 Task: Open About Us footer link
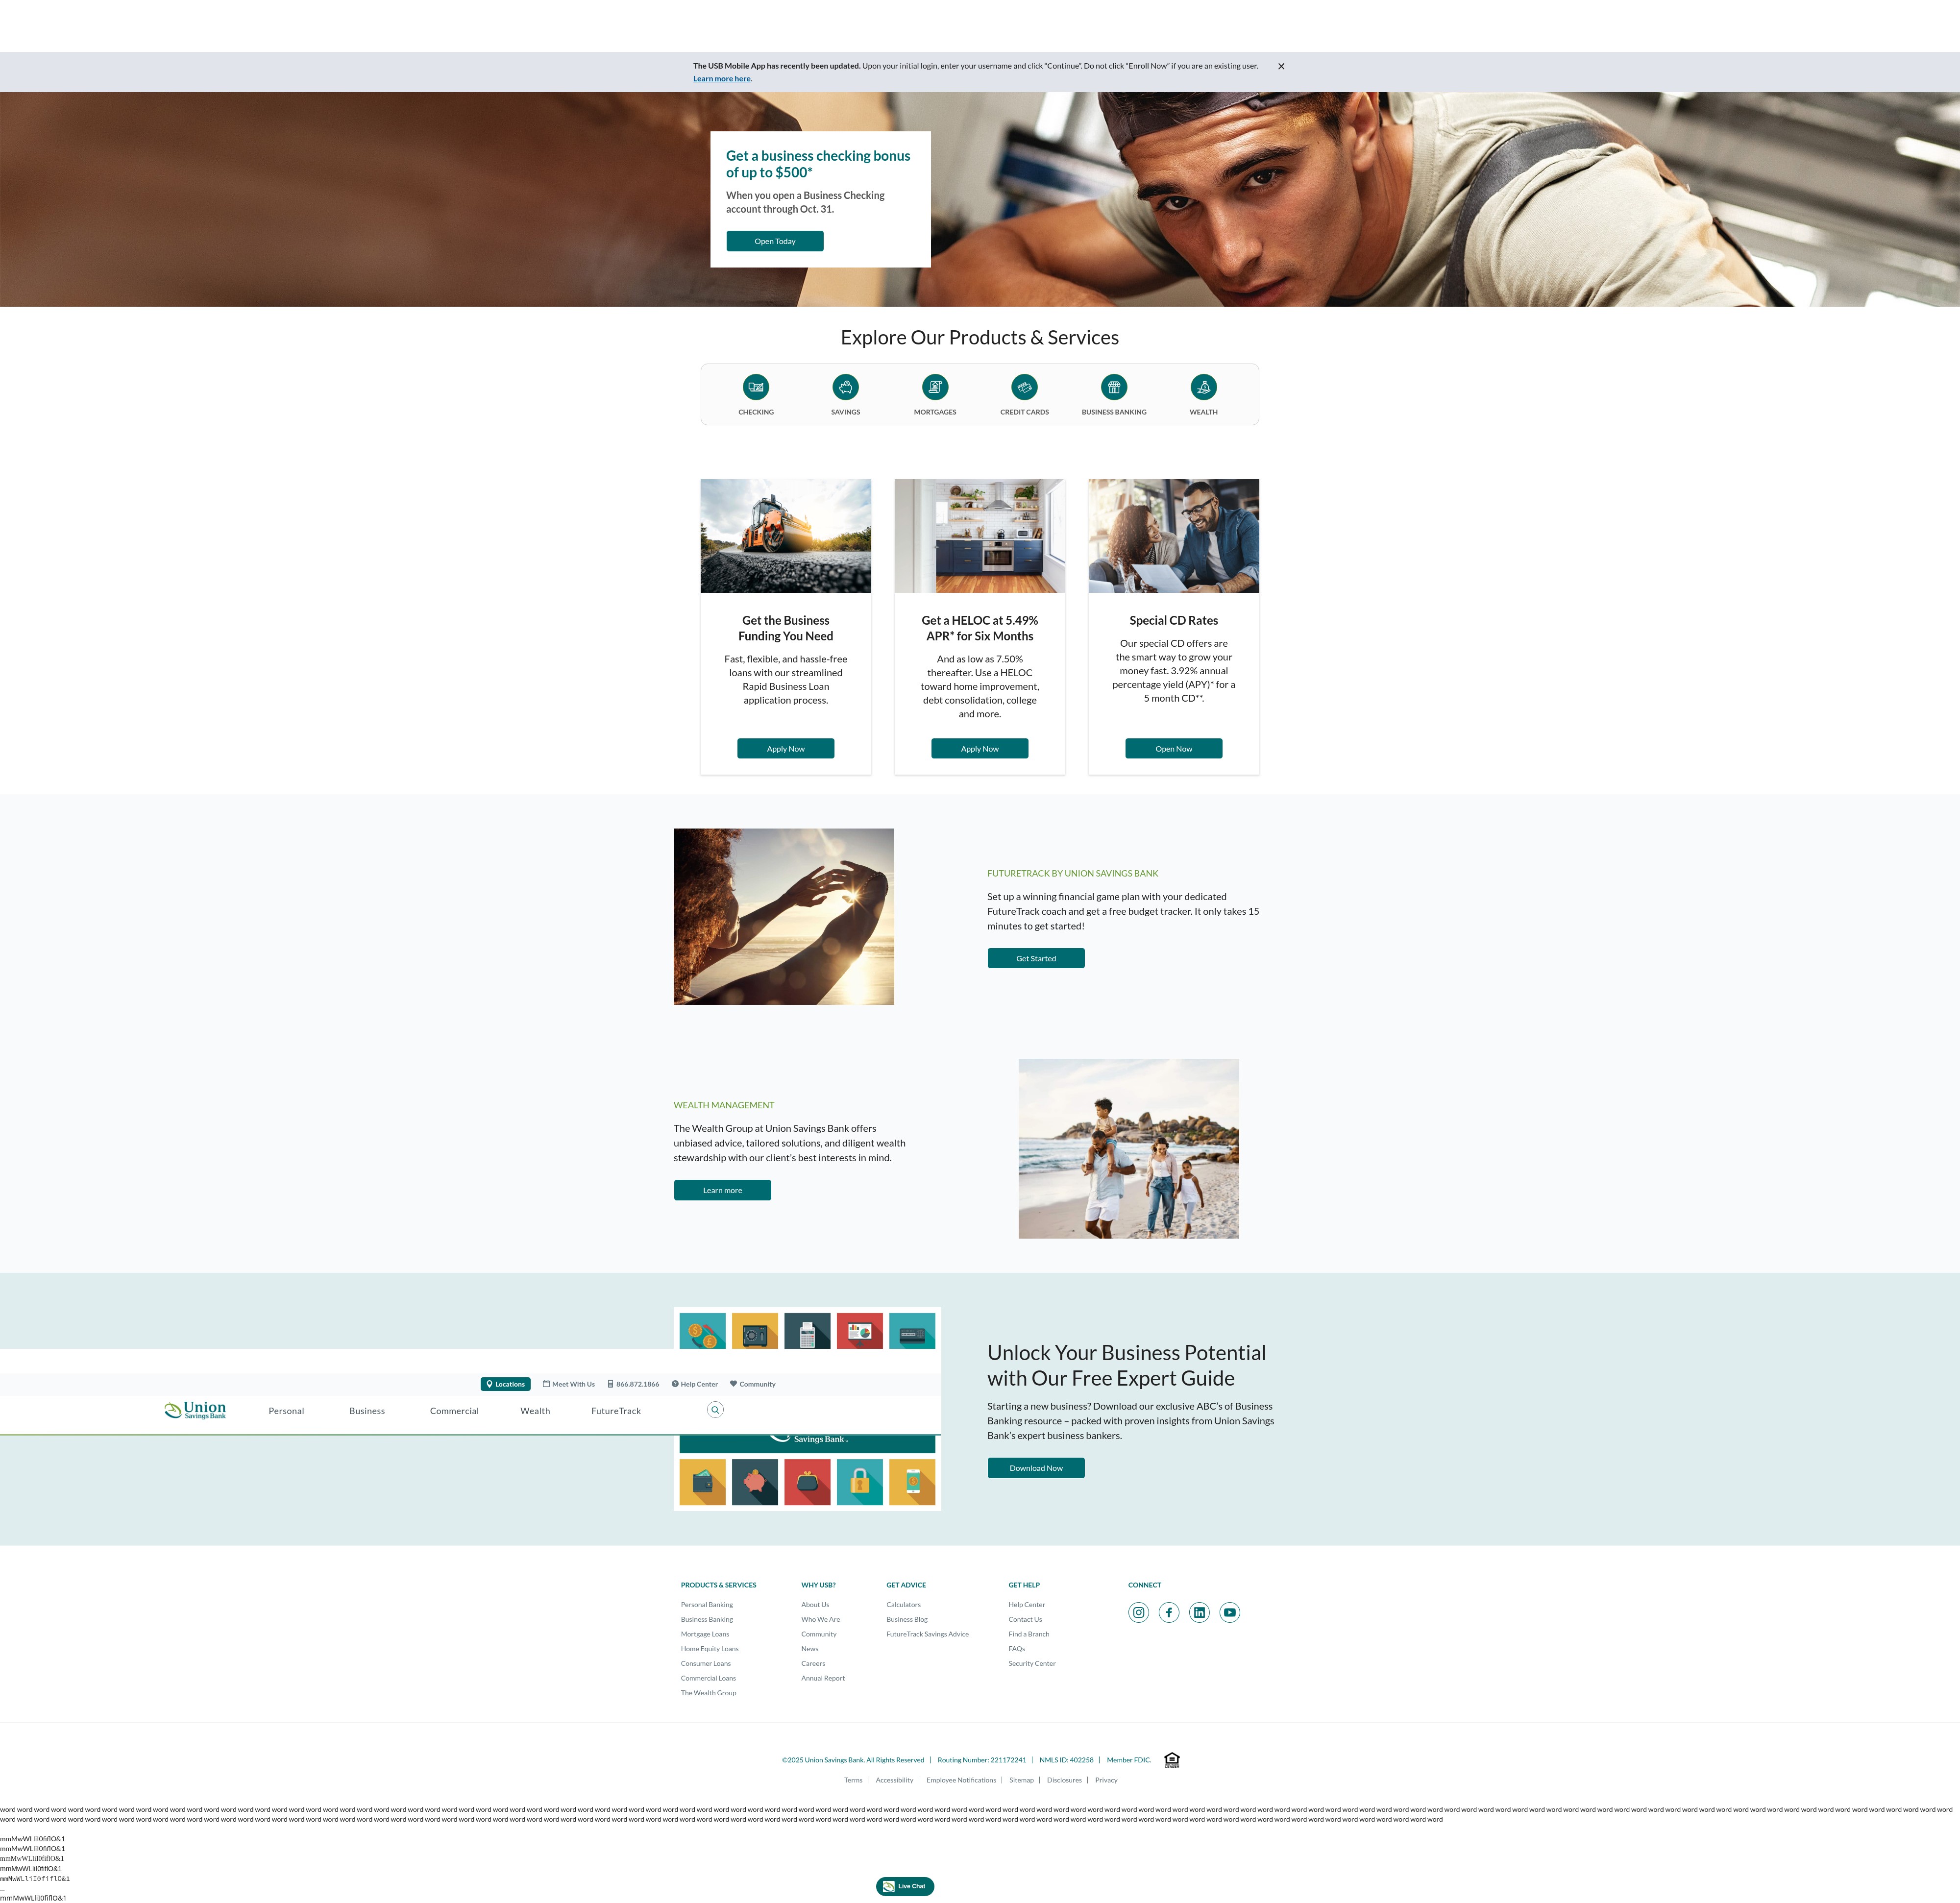tap(815, 1605)
